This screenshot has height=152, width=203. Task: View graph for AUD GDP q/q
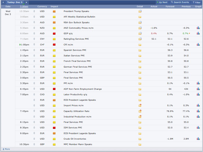pyautogui.click(x=198, y=33)
